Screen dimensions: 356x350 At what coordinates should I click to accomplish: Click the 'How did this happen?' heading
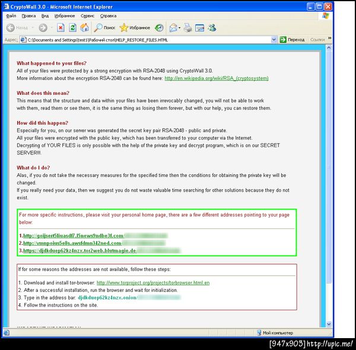tap(43, 123)
